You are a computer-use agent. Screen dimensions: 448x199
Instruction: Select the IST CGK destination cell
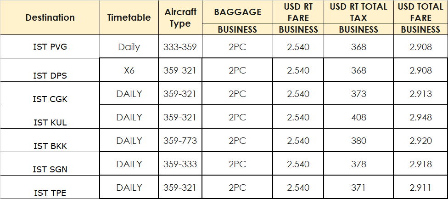50,93
